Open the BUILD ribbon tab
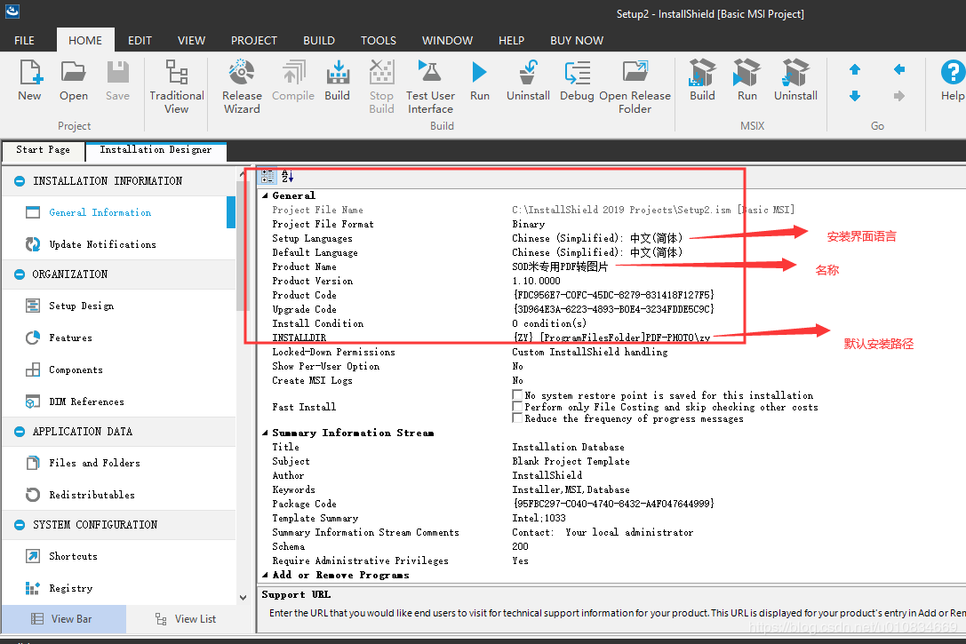This screenshot has width=966, height=644. (x=318, y=40)
